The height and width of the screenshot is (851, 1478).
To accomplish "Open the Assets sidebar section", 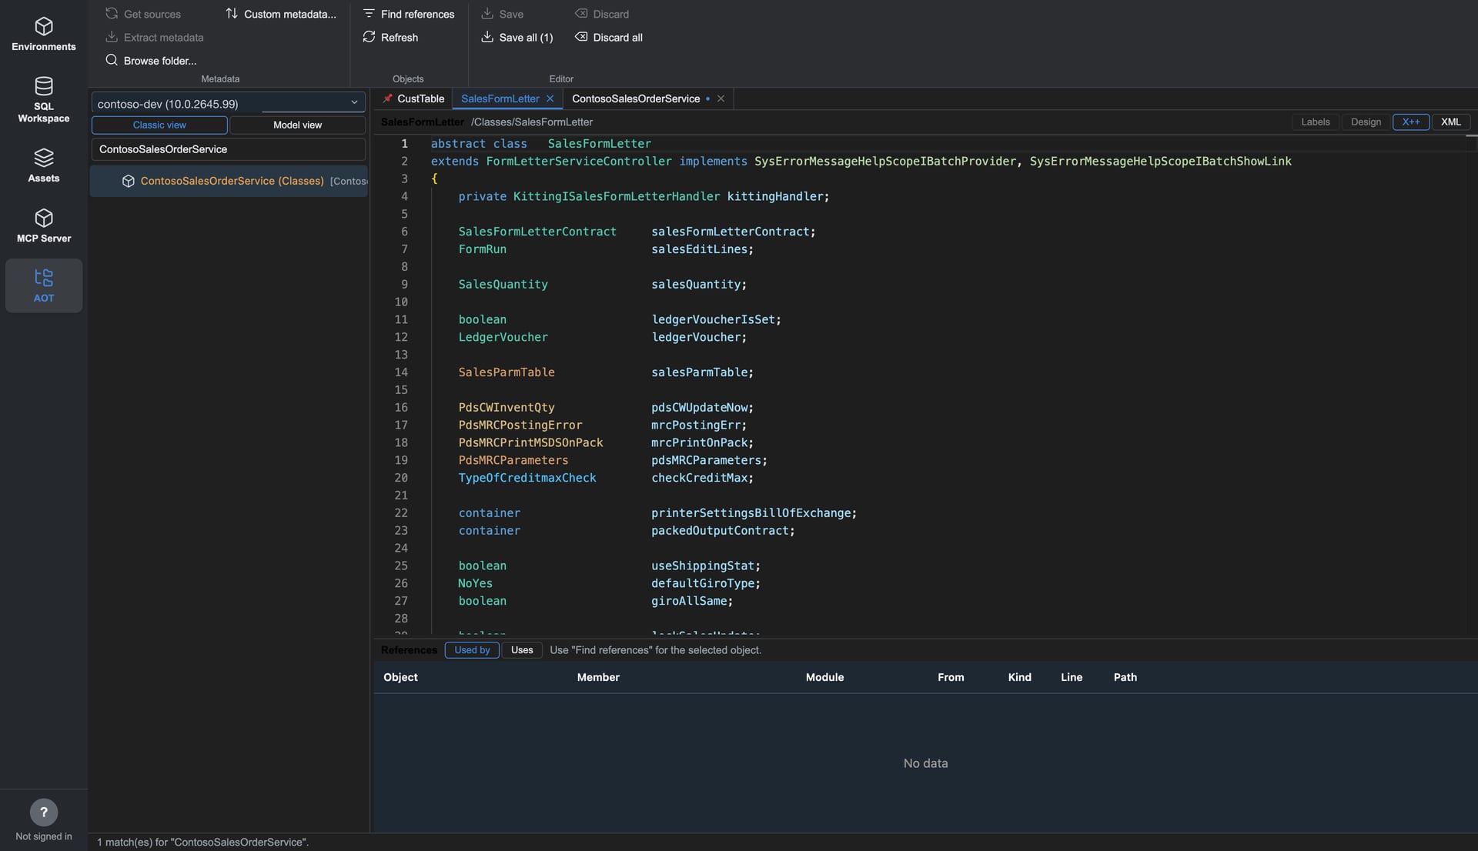I will (x=44, y=165).
